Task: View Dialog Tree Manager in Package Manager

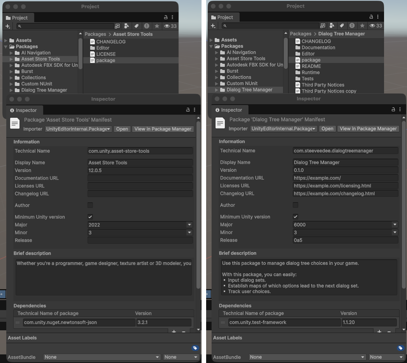Action: 368,129
